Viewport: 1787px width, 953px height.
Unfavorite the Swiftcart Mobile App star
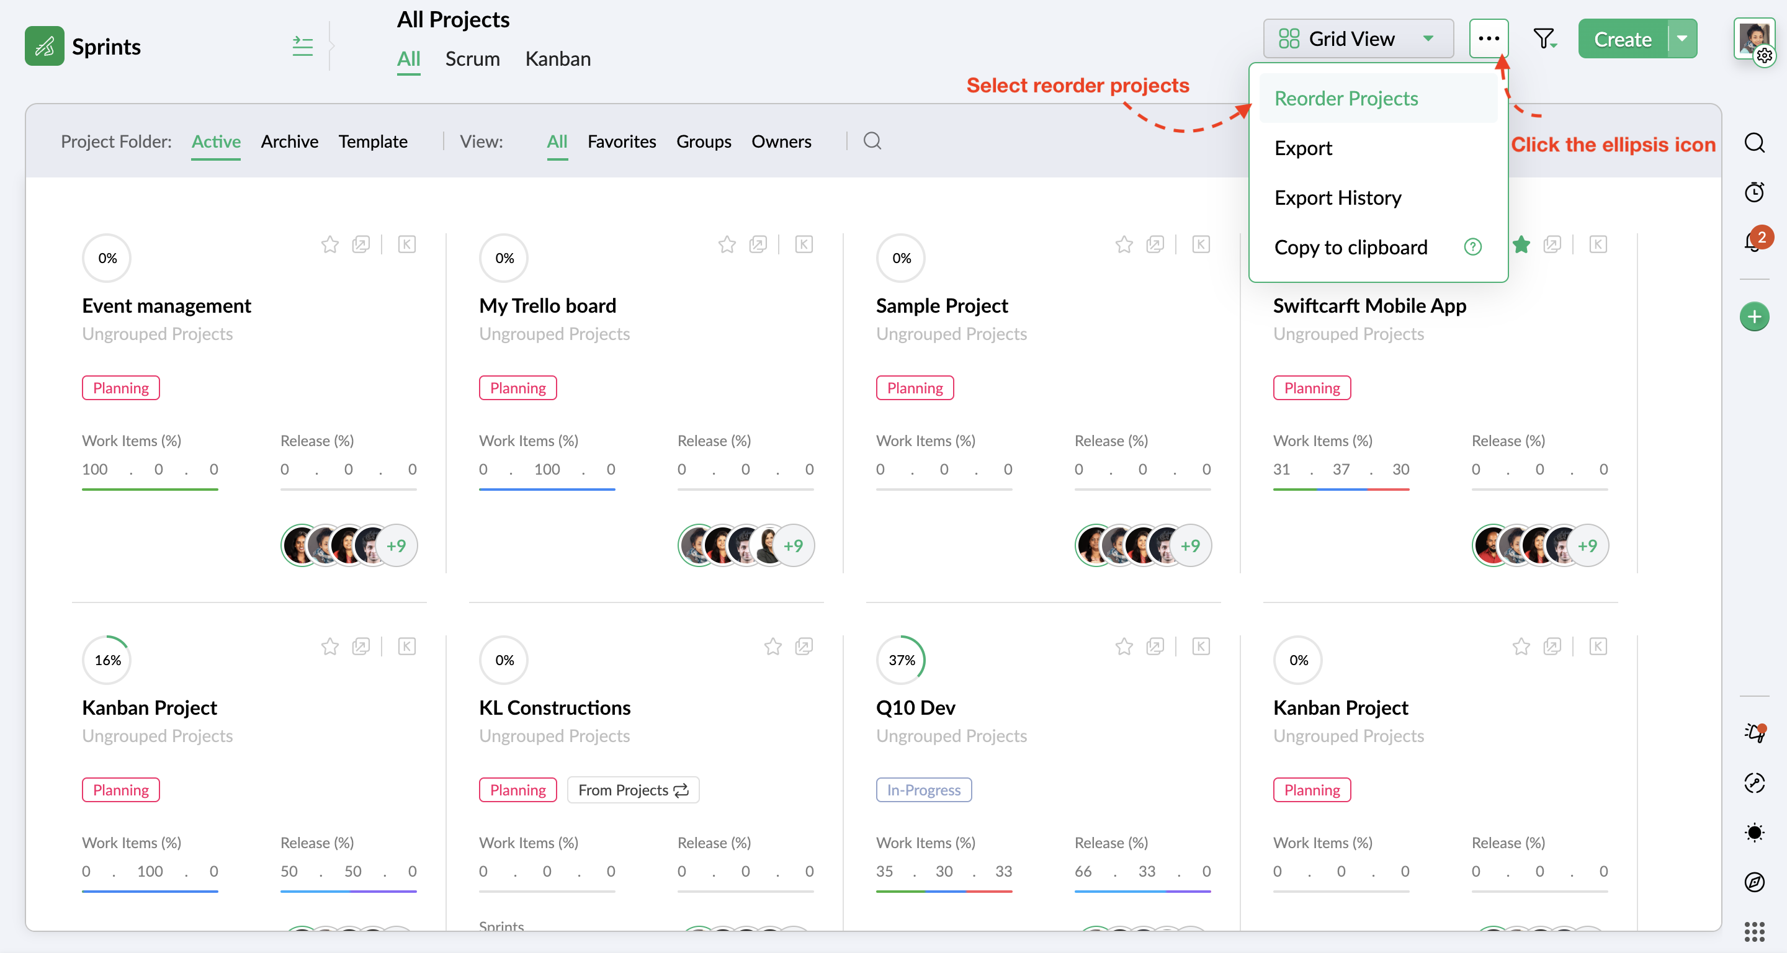click(x=1521, y=244)
